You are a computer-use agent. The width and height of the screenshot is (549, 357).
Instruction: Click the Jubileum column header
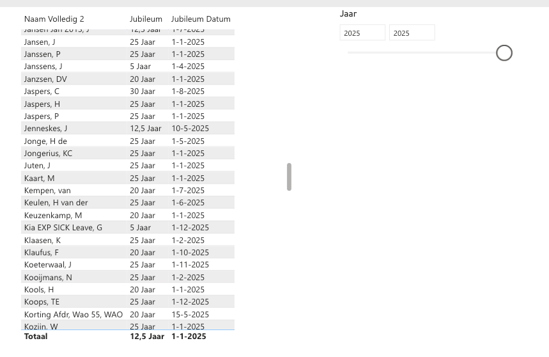(146, 19)
